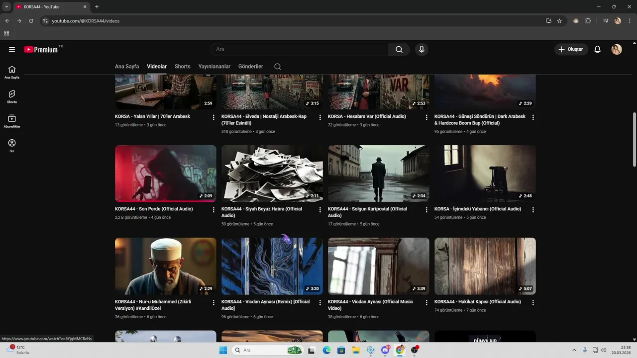Open Chrome extensions puzzle icon

(588, 21)
